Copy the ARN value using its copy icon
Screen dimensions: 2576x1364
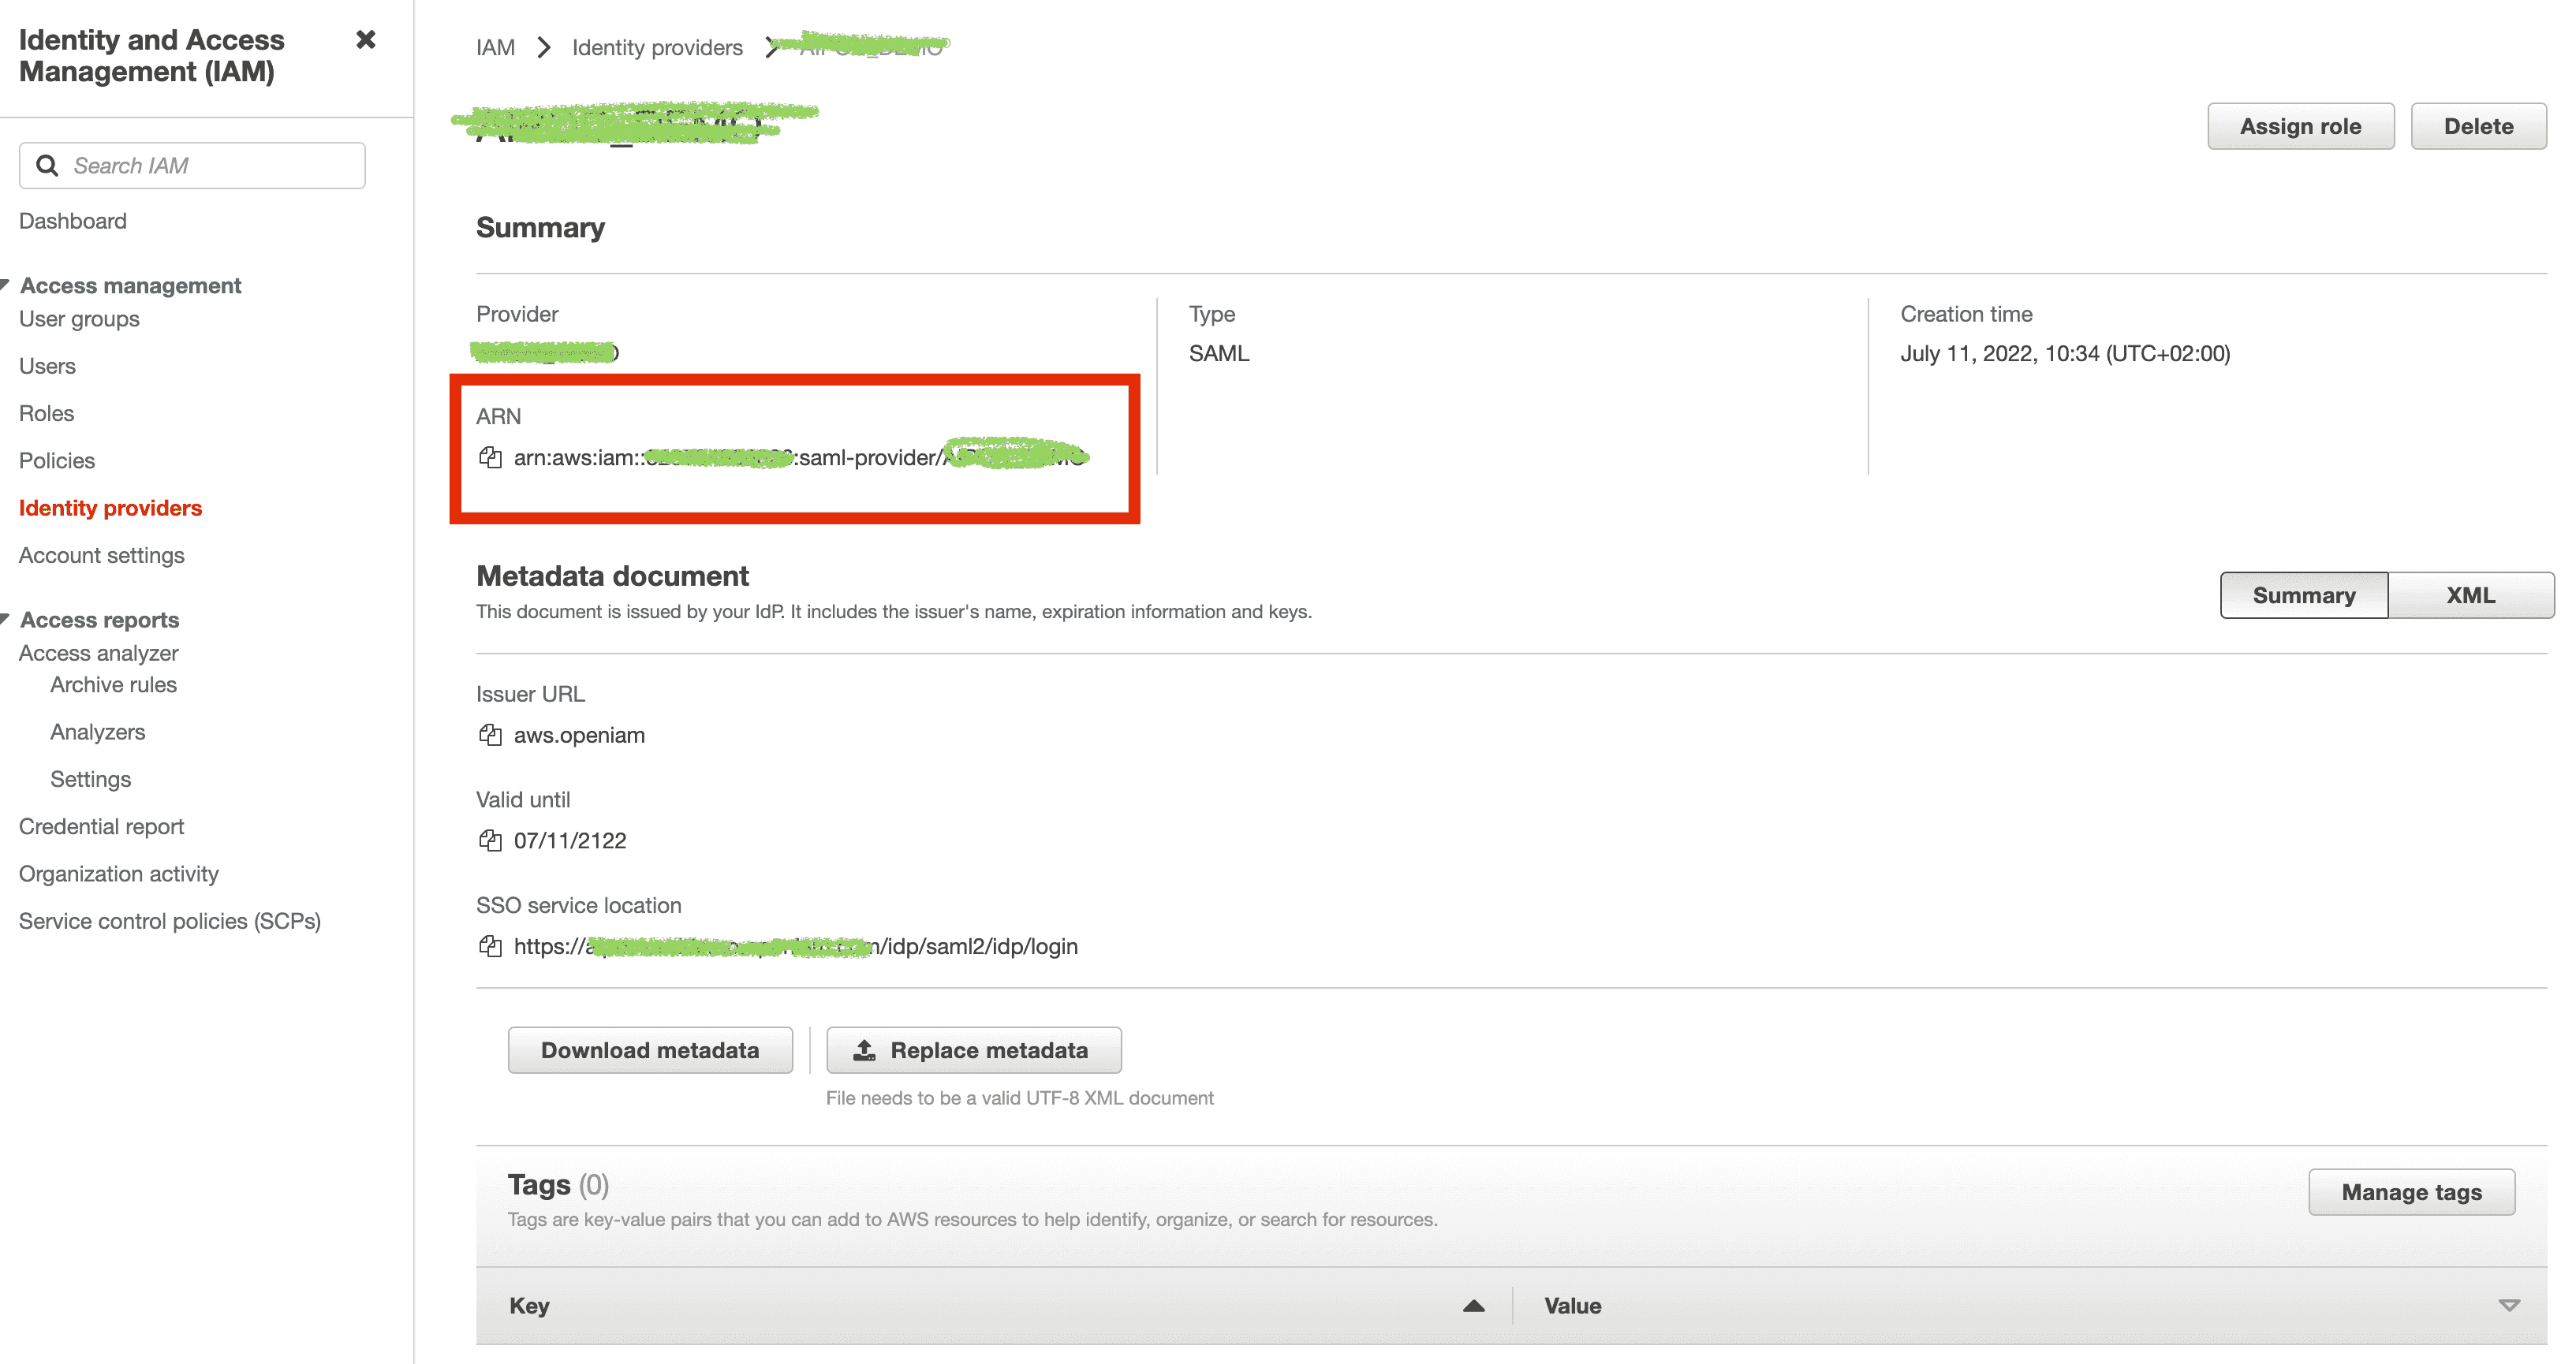(490, 457)
